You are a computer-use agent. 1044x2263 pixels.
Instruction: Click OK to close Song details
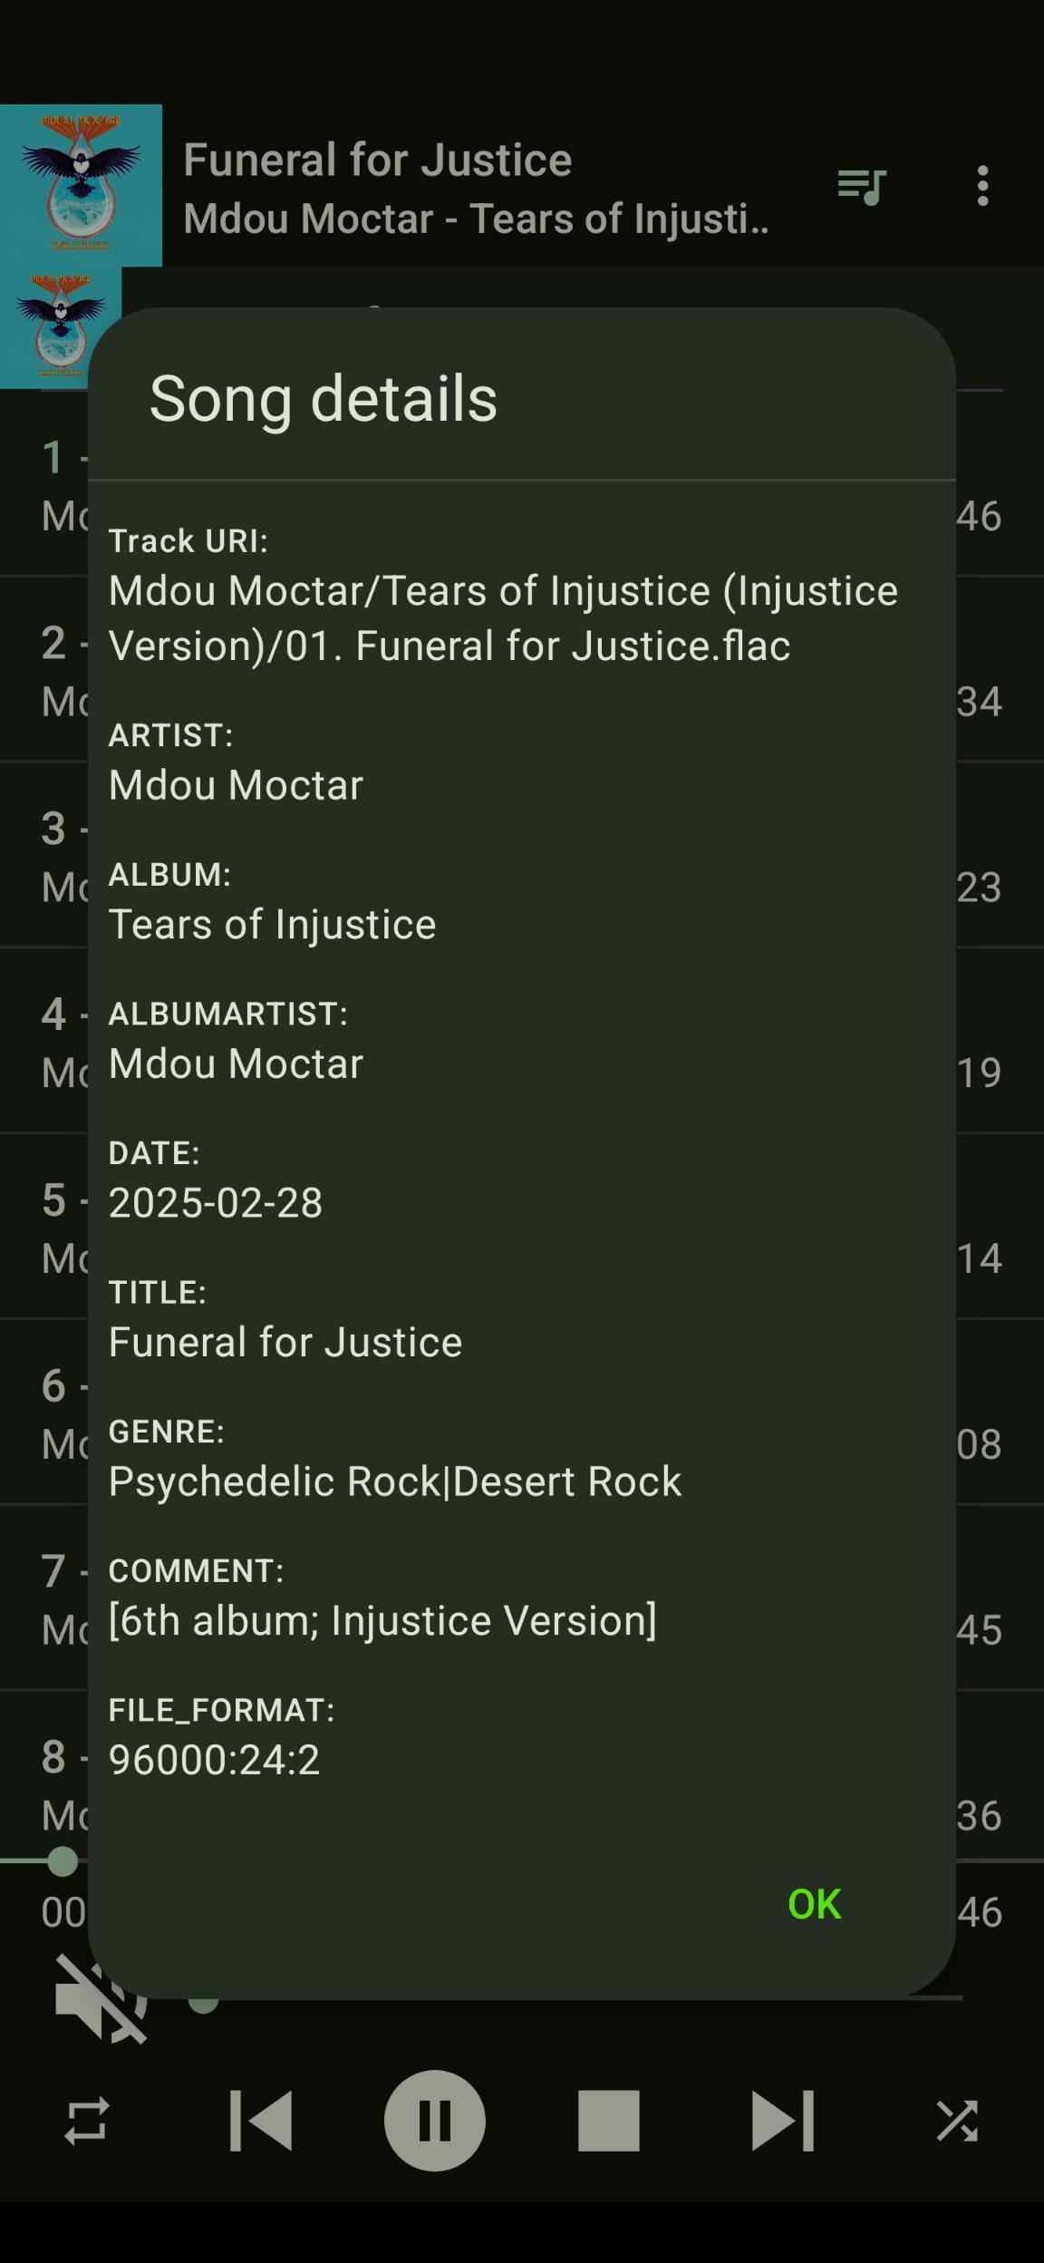[x=815, y=1904]
